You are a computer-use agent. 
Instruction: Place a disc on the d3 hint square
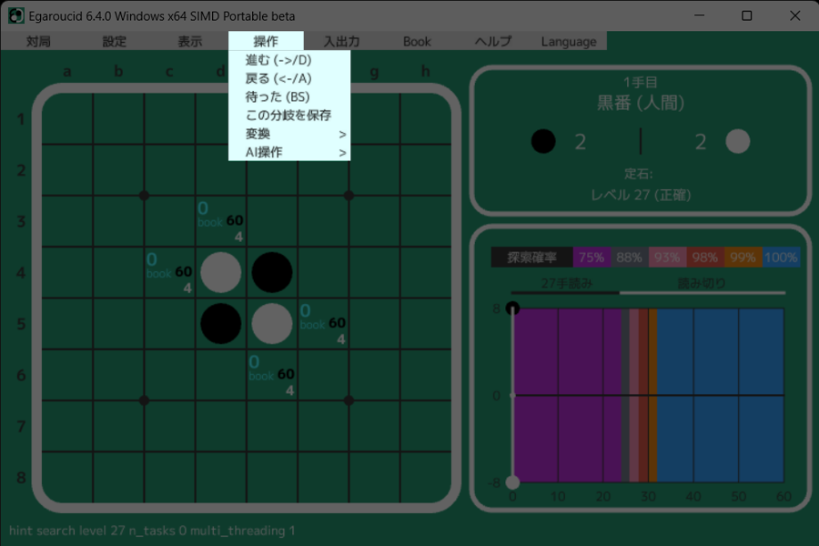click(221, 221)
